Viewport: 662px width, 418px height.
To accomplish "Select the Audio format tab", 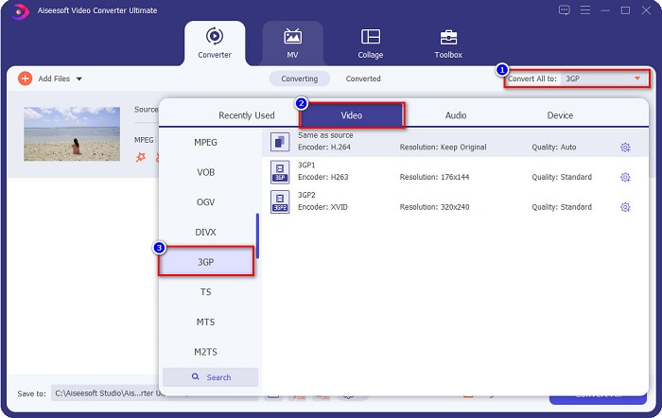I will coord(456,115).
